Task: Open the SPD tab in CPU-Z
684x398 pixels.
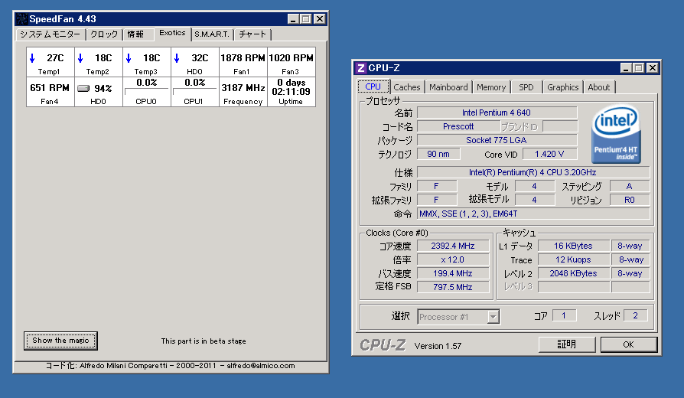Action: [526, 87]
